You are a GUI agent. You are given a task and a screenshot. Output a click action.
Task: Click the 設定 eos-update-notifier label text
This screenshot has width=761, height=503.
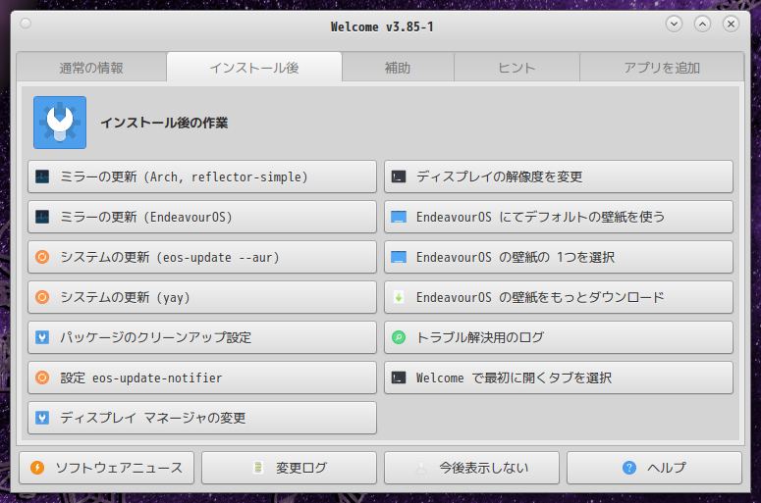(141, 377)
